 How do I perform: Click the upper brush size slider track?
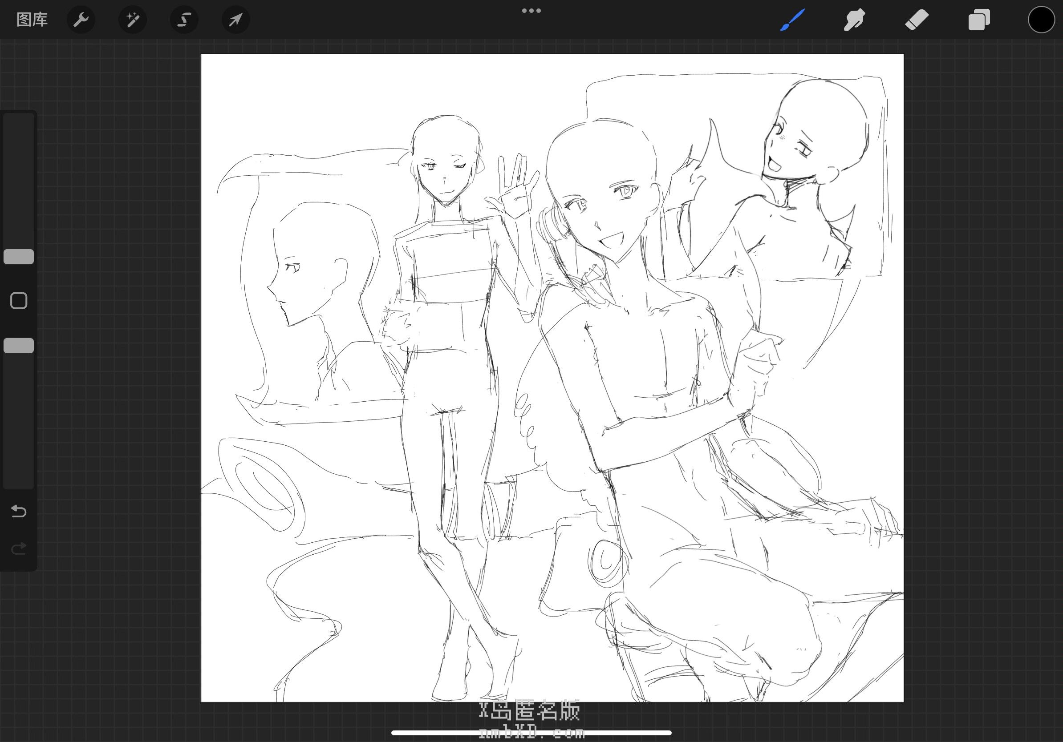(x=19, y=181)
